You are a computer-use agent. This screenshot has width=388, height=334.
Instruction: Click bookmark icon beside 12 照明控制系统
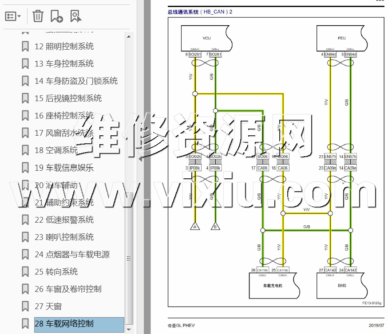(25, 46)
